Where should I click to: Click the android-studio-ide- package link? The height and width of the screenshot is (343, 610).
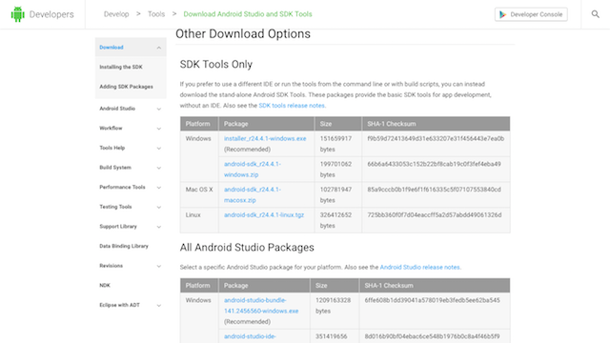[250, 336]
